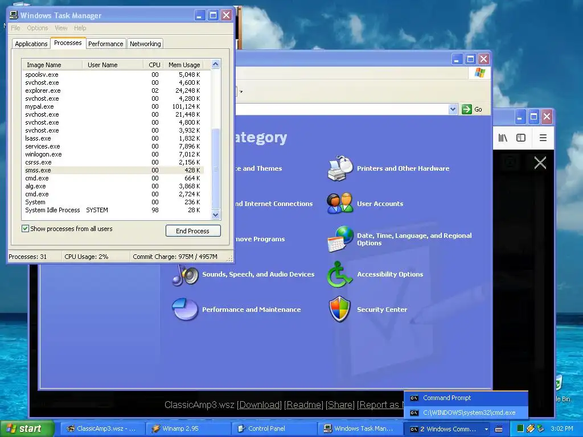
Task: Click the green CPU meter tray icon
Action: click(520, 428)
